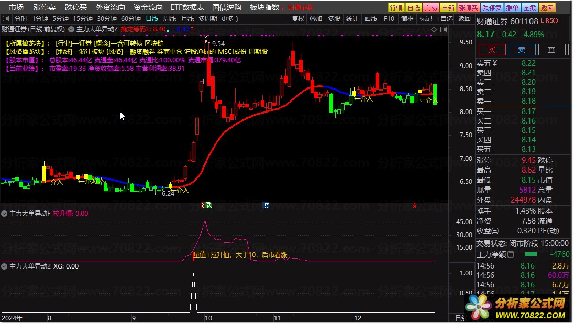Open the 资金流向 menu
The image size is (574, 324).
[x=148, y=7]
